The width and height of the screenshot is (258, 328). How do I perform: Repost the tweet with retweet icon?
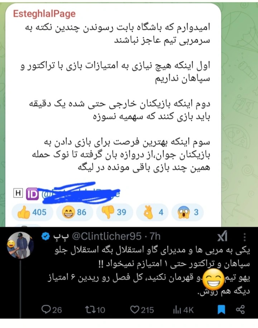(95, 310)
